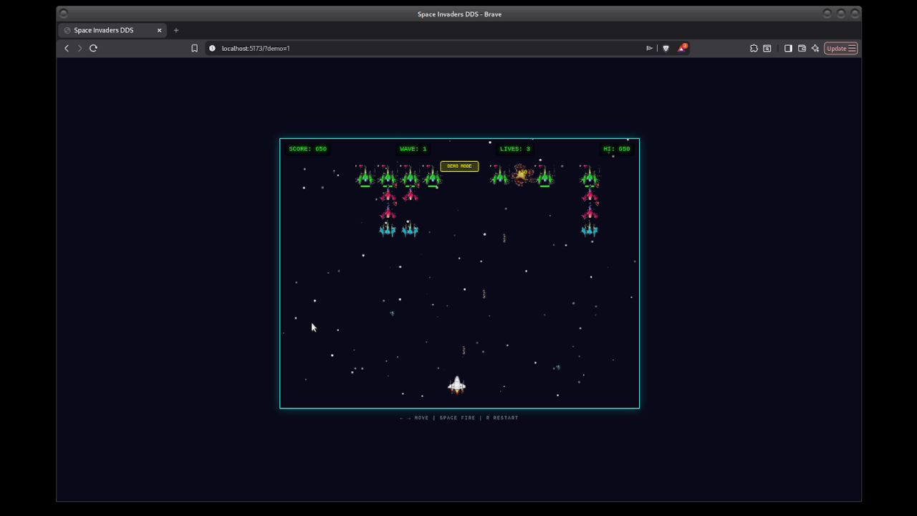The width and height of the screenshot is (917, 516).
Task: Reload the Space Invaders page
Action: [x=93, y=48]
